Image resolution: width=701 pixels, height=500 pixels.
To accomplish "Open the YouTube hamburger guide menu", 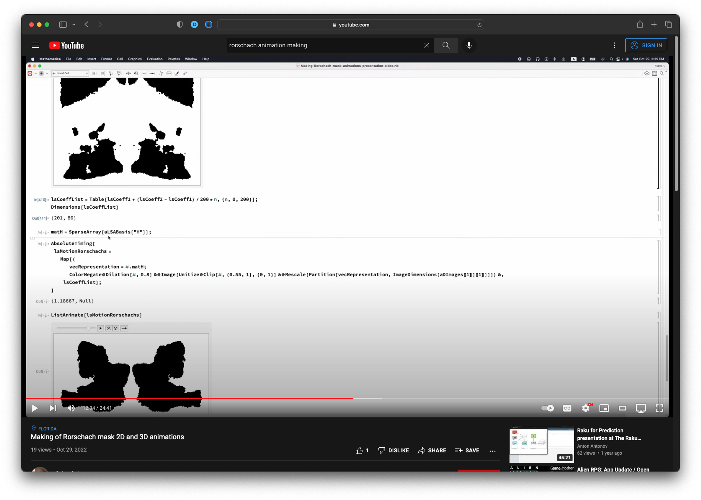I will pos(35,45).
